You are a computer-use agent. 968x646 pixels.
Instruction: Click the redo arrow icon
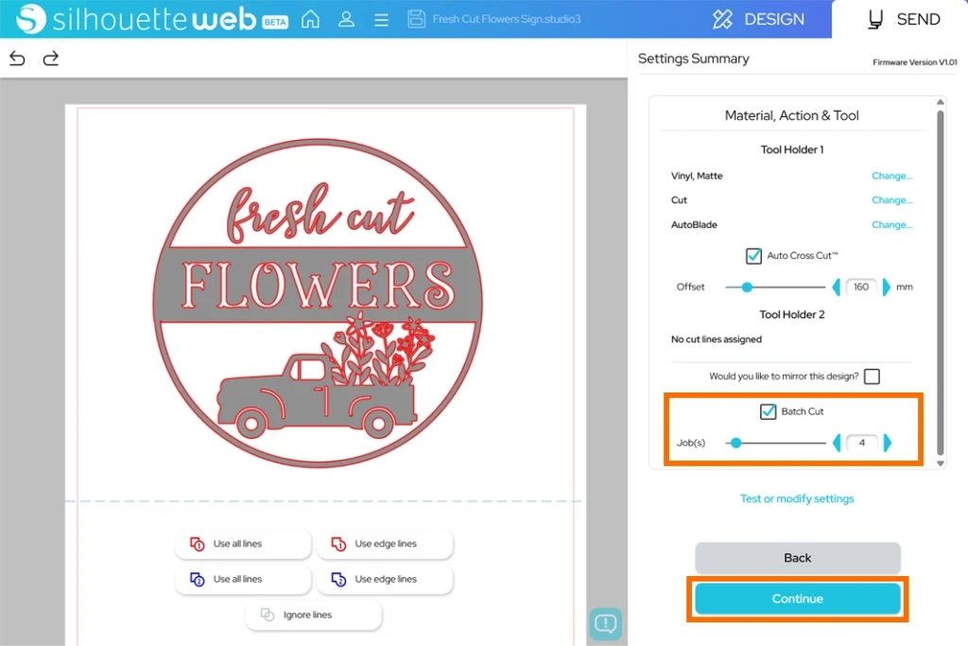[51, 59]
